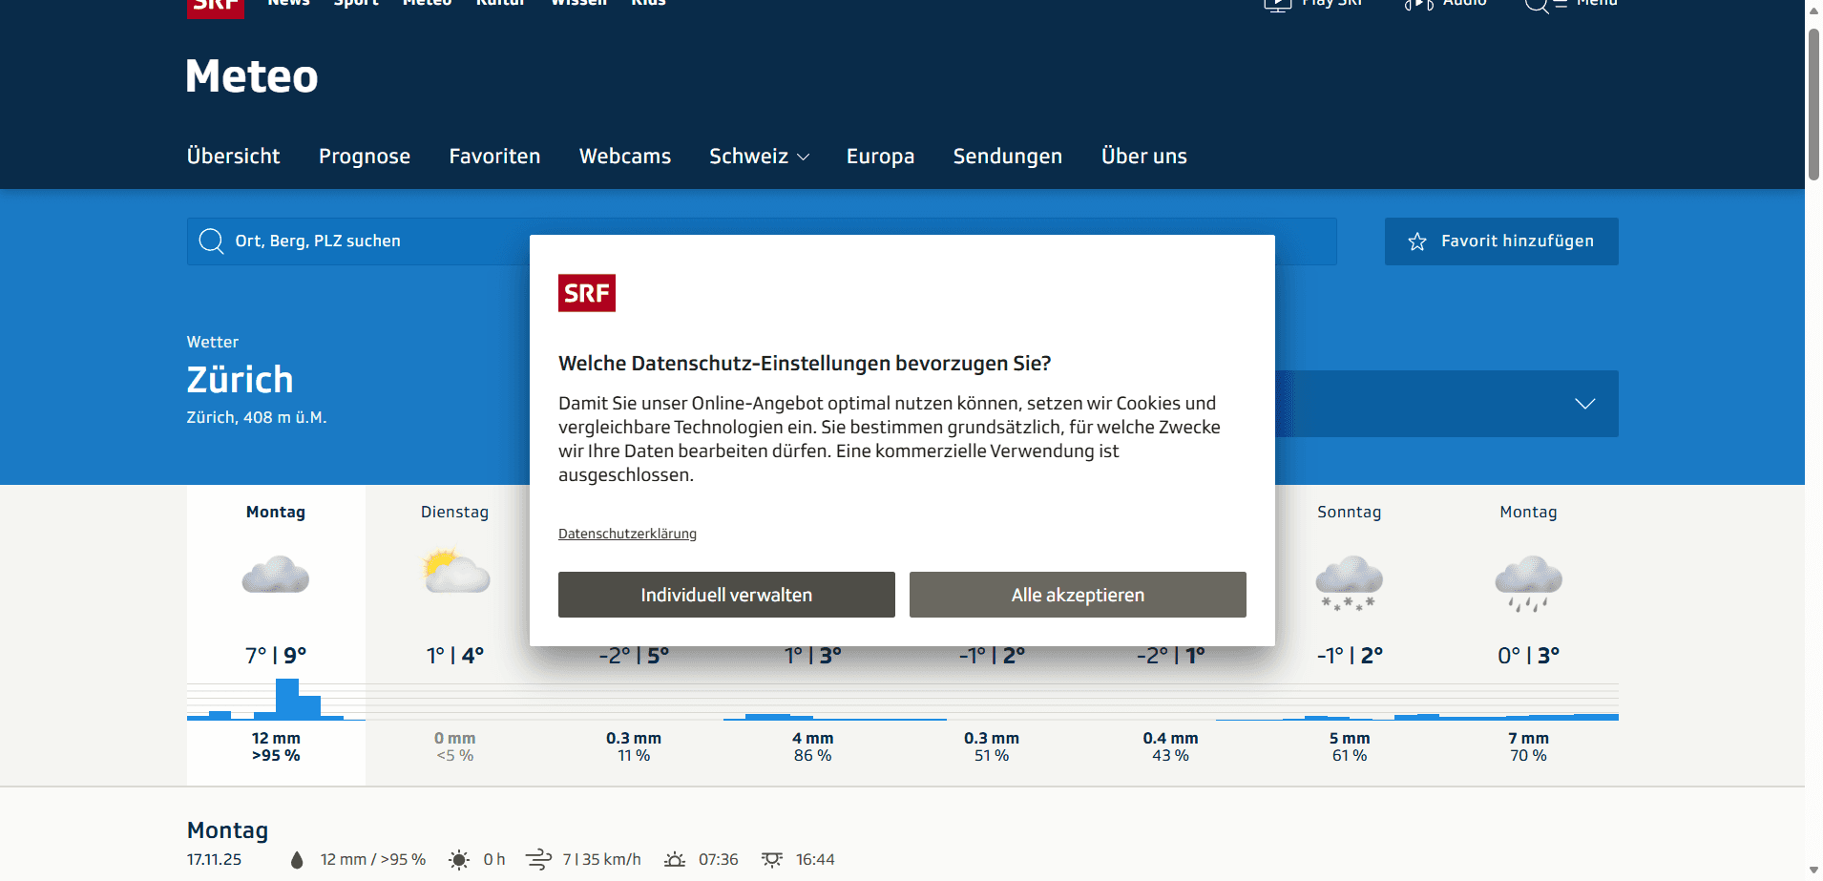Image resolution: width=1823 pixels, height=881 pixels.
Task: Choose Individuell verwalten in the privacy dialog
Action: tap(726, 595)
